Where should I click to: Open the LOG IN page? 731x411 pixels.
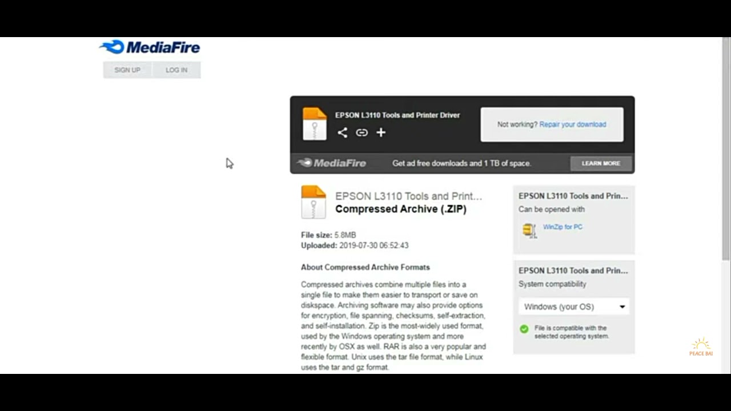176,70
